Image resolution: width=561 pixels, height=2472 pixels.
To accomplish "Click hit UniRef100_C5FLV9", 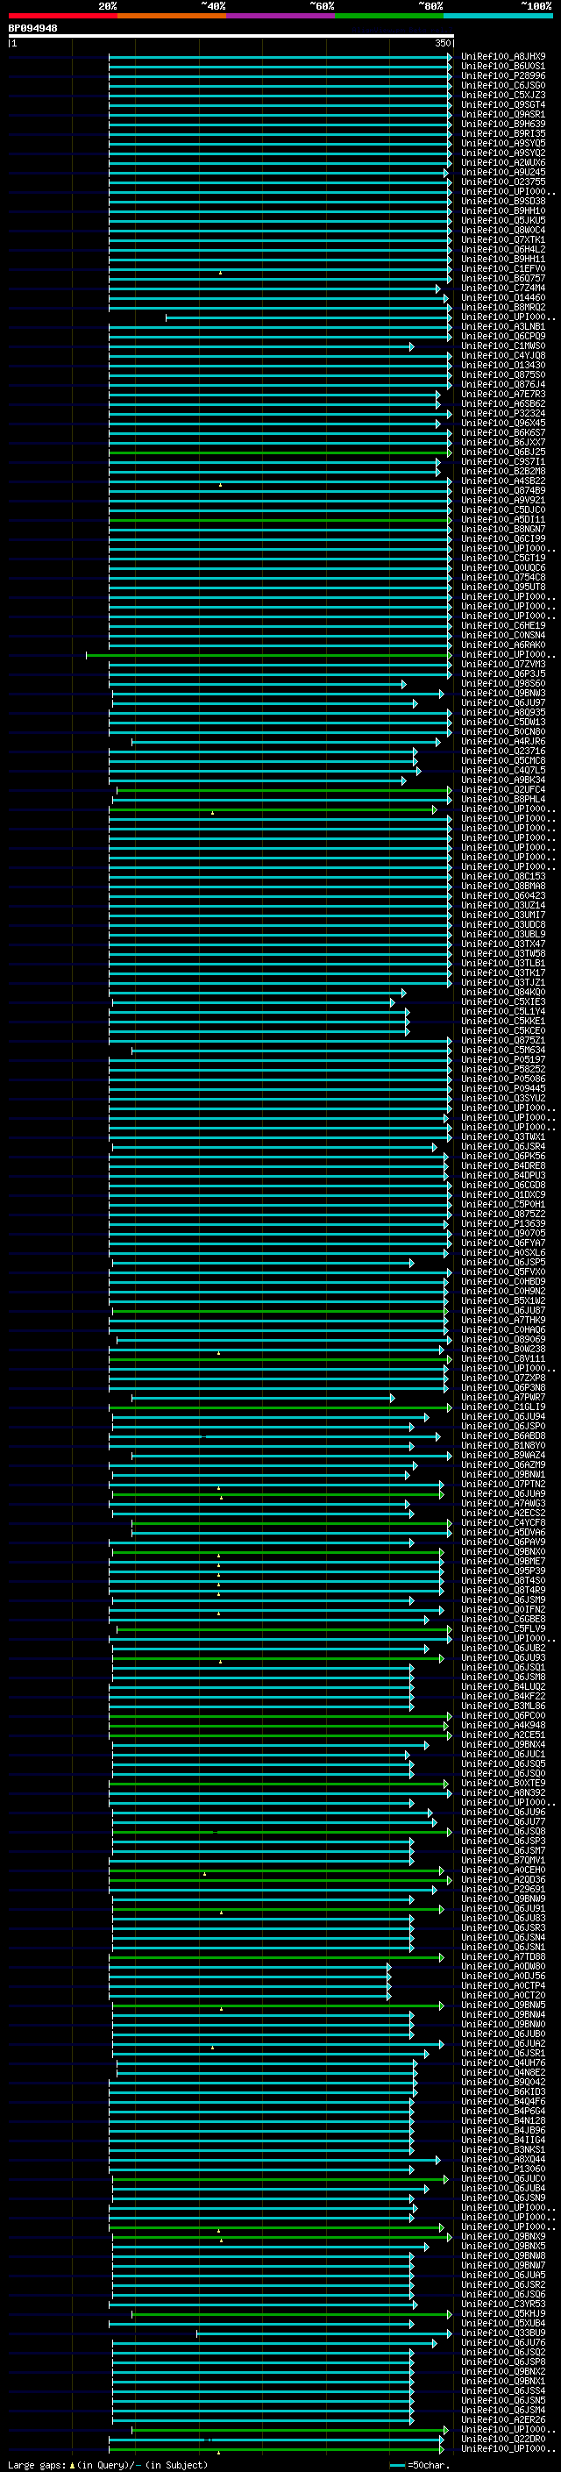I will [x=503, y=1628].
